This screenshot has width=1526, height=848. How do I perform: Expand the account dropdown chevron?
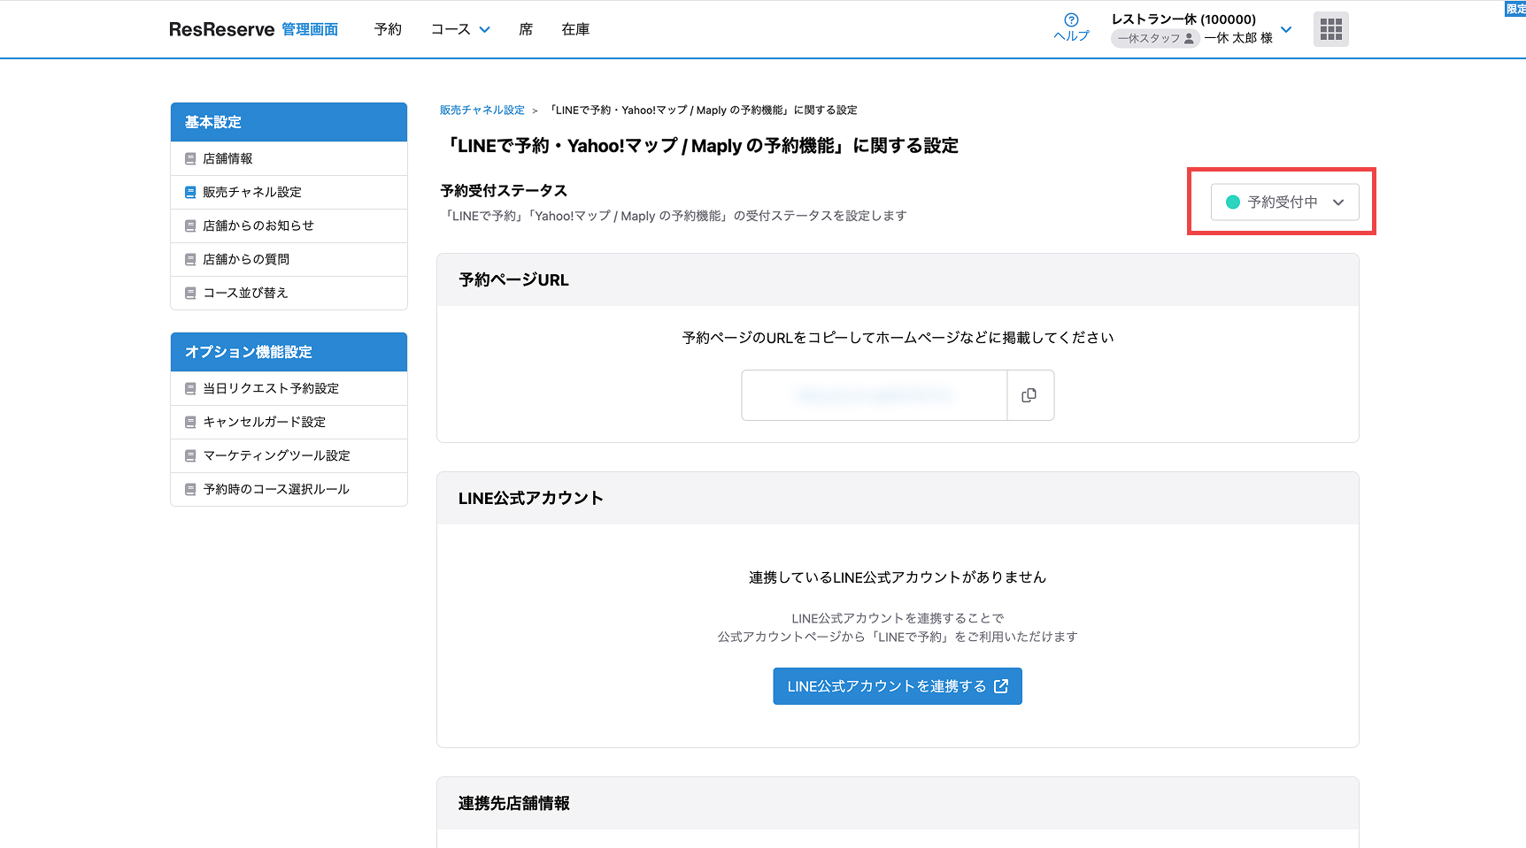click(x=1286, y=29)
